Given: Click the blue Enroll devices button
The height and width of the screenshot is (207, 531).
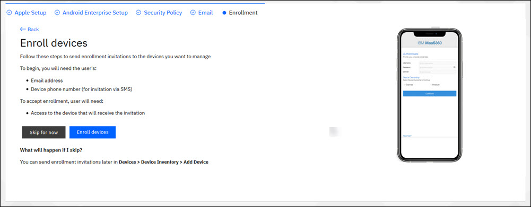Looking at the screenshot, I should (92, 132).
